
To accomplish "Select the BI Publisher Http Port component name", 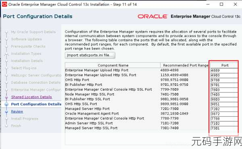I will click(83, 85).
